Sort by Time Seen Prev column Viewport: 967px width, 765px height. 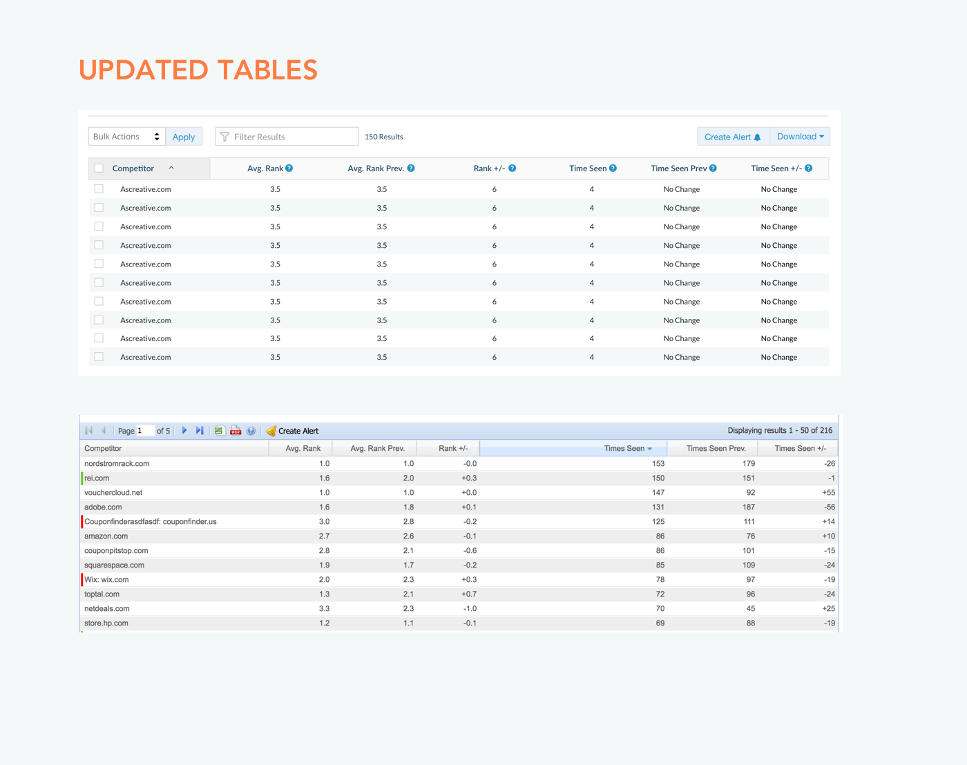679,168
